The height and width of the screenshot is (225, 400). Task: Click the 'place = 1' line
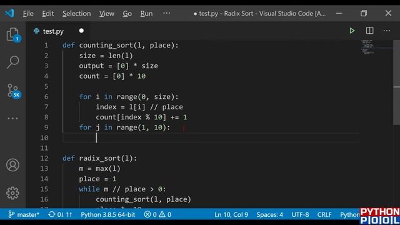tap(97, 179)
